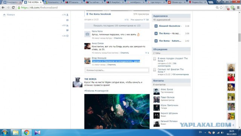Screen dimensions: 241x136
Task: Close the THE KOREA browser tab
Action: coord(41,2)
